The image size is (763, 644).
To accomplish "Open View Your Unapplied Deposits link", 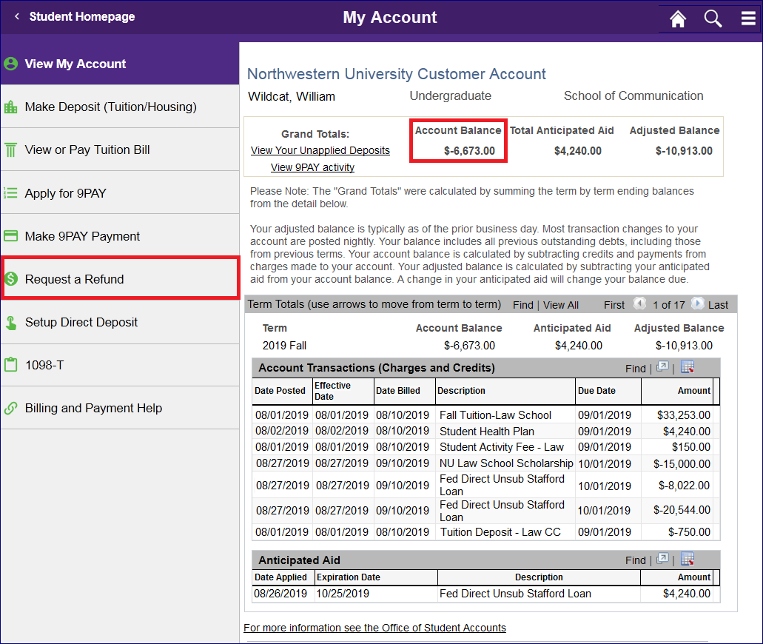I will pos(320,150).
